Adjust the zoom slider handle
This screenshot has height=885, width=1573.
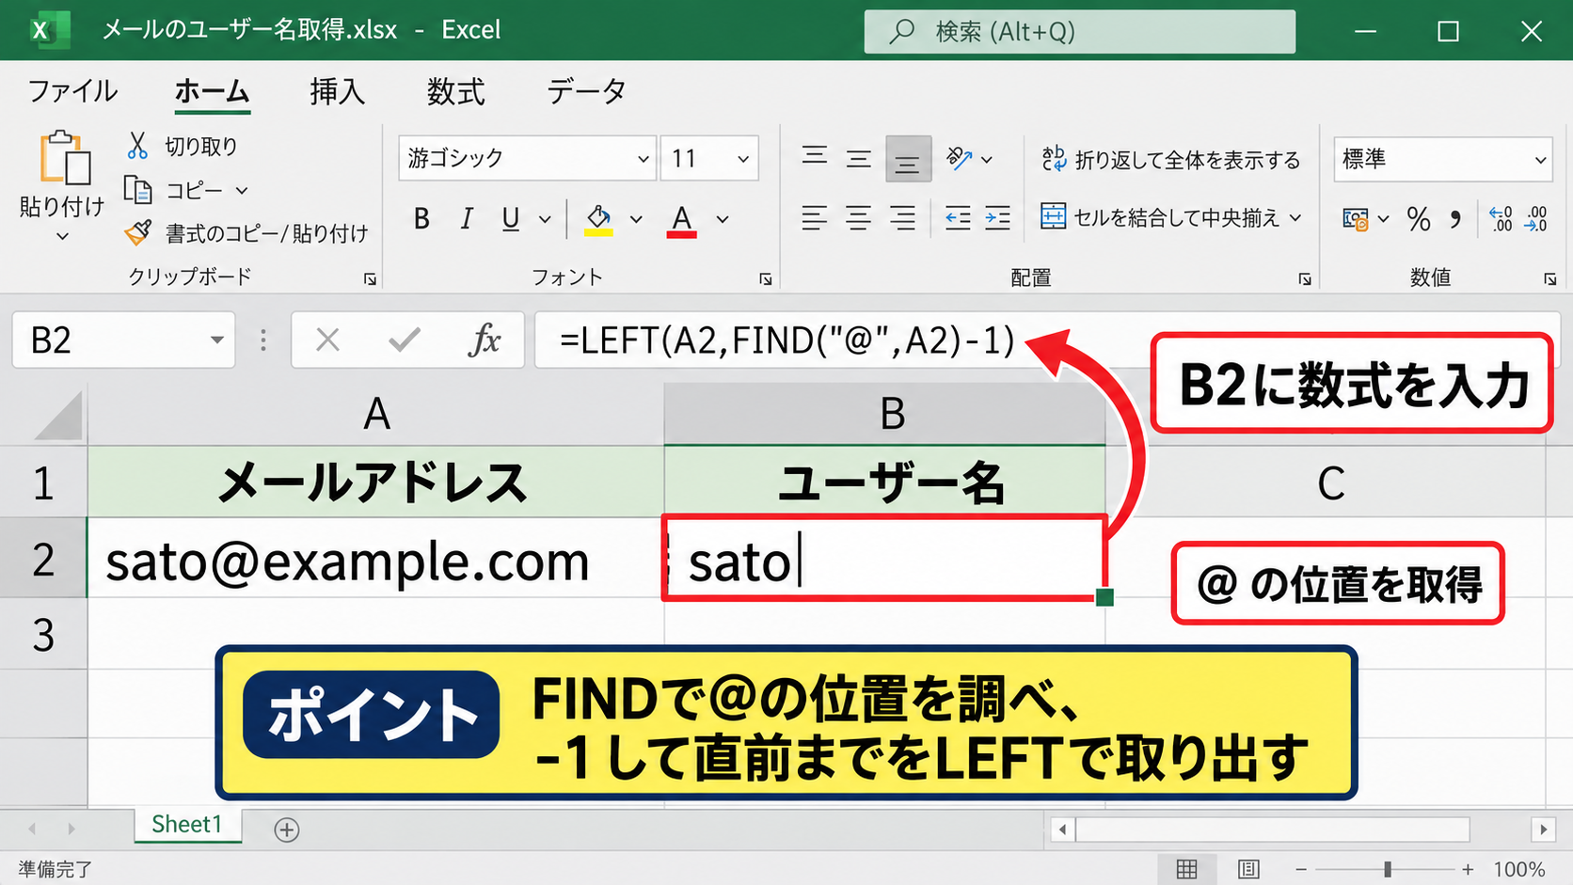click(1388, 869)
